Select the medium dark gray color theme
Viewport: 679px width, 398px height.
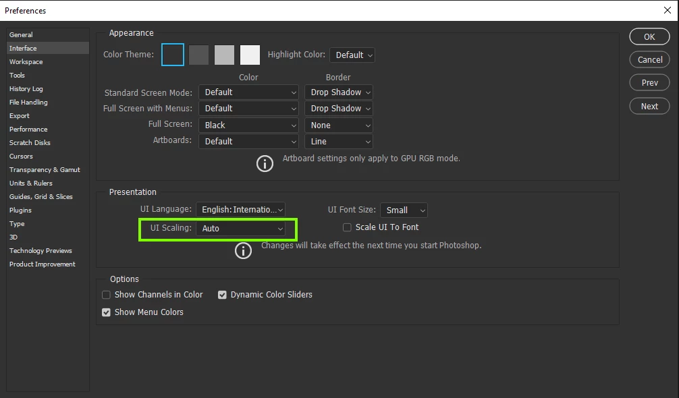[198, 55]
